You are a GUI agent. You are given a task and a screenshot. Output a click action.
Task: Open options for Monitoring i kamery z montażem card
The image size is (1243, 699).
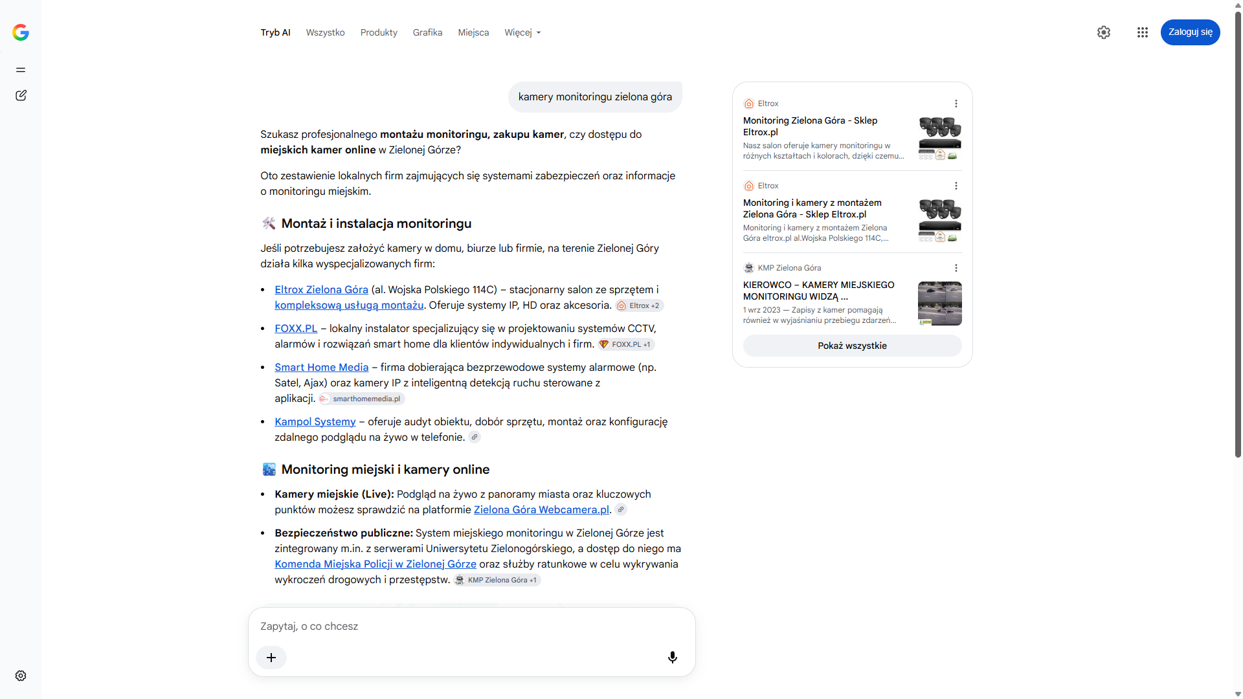[x=956, y=186]
